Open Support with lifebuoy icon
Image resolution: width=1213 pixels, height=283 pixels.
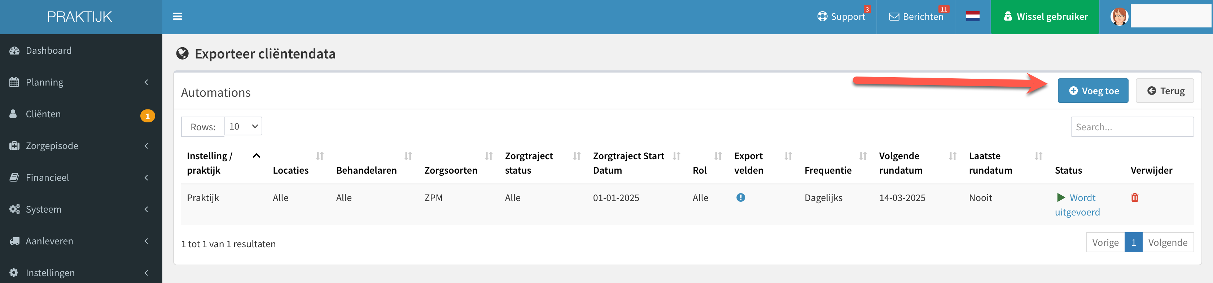tap(841, 17)
